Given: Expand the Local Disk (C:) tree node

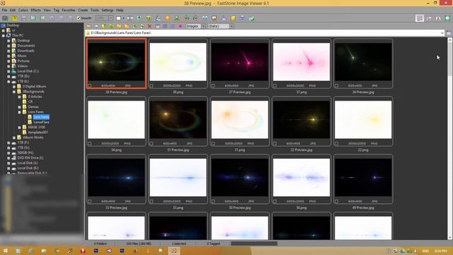Looking at the screenshot, I should tap(8, 71).
